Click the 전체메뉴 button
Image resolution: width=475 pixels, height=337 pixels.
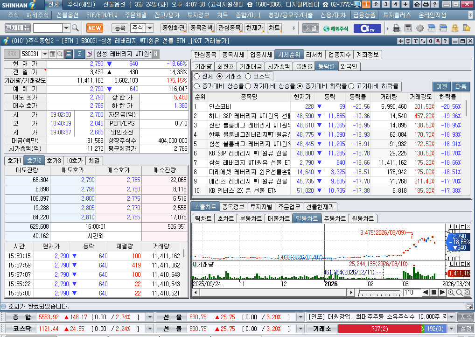pyautogui.click(x=18, y=28)
